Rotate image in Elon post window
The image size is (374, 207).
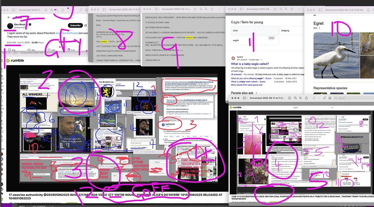pyautogui.click(x=81, y=10)
